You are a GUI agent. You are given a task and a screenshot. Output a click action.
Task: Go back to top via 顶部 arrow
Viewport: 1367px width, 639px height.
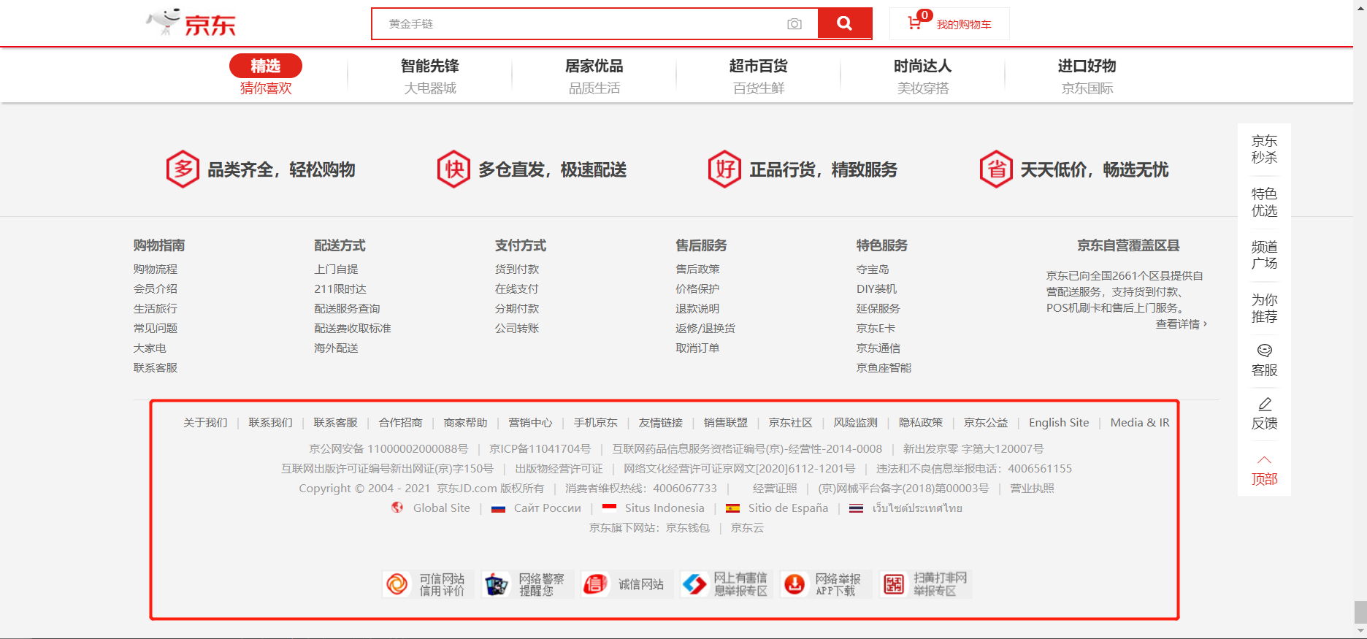tap(1265, 470)
